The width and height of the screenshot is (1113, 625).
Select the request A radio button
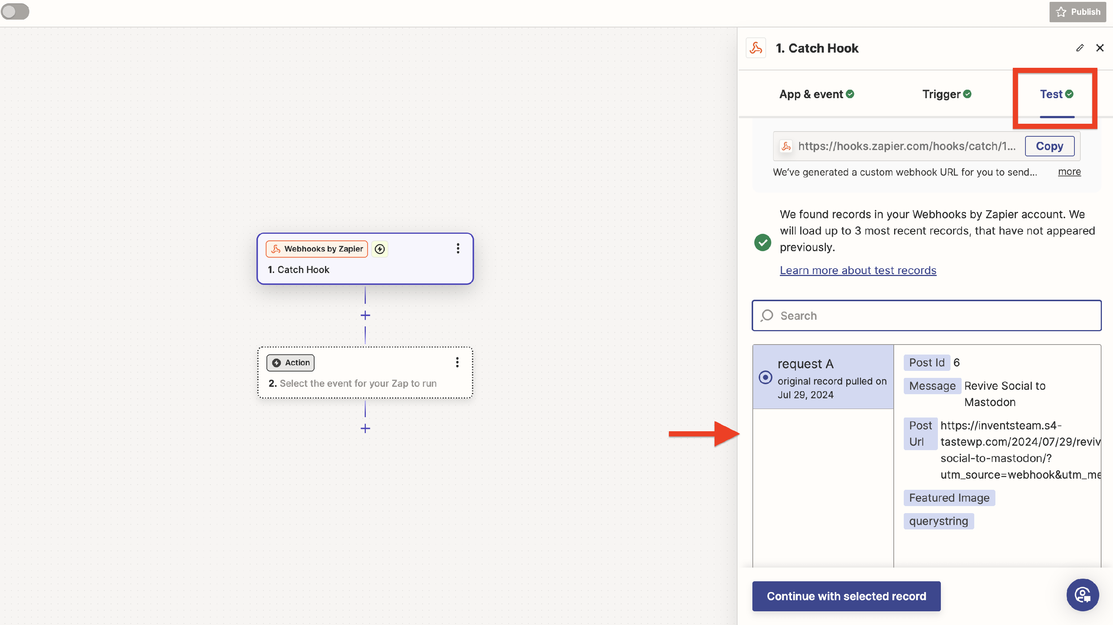765,378
